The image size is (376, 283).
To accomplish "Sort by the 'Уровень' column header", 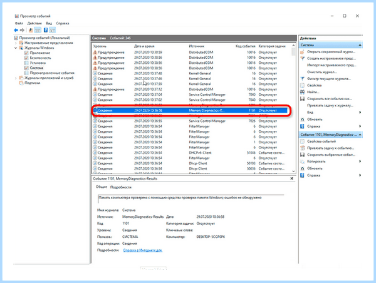I will 100,46.
